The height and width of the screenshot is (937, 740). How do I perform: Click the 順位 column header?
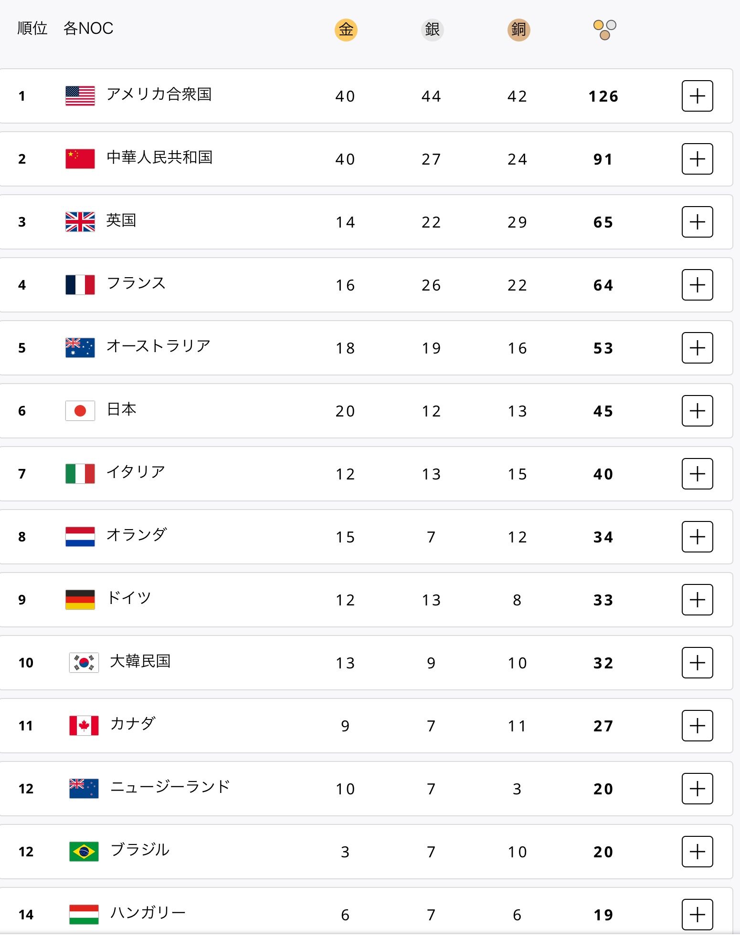[x=32, y=29]
